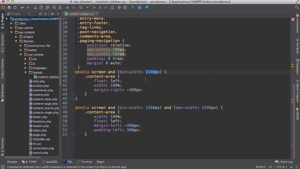Viewport: 300px width, 169px height.
Task: Open the TODO tool window
Action: pyautogui.click(x=29, y=162)
